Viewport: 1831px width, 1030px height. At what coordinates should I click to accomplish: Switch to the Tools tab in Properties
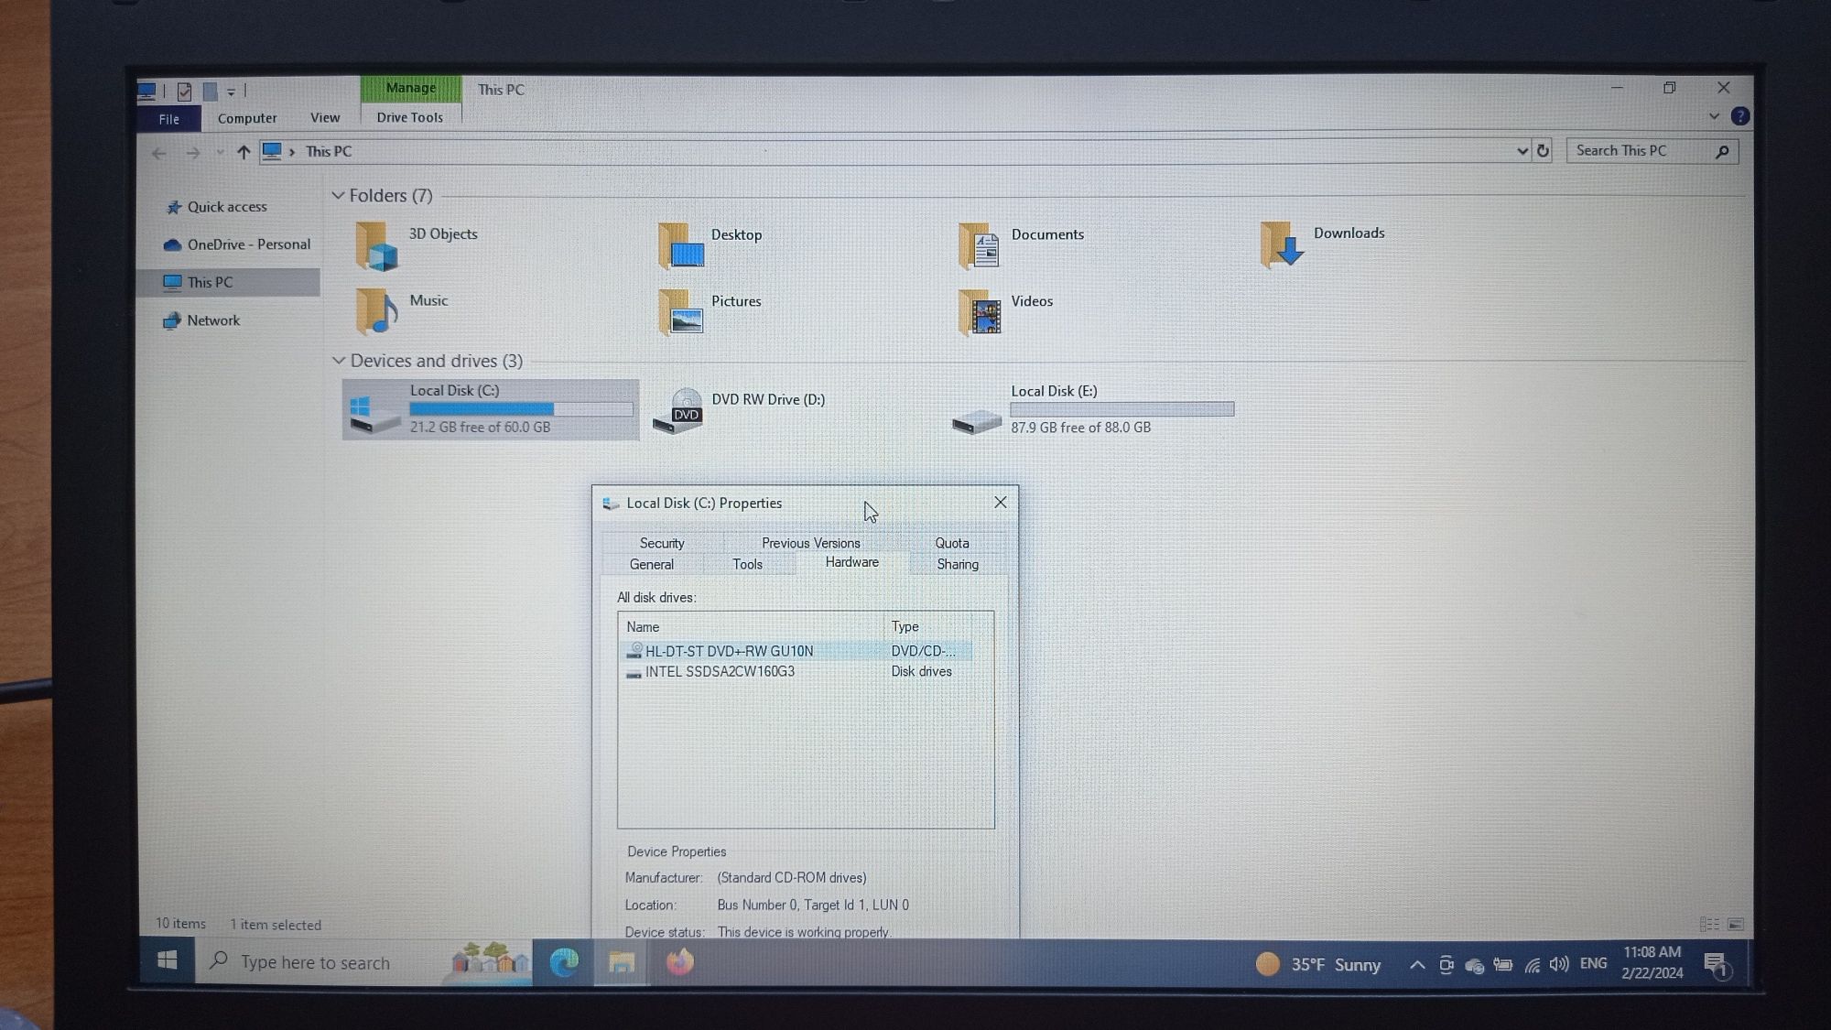click(748, 565)
